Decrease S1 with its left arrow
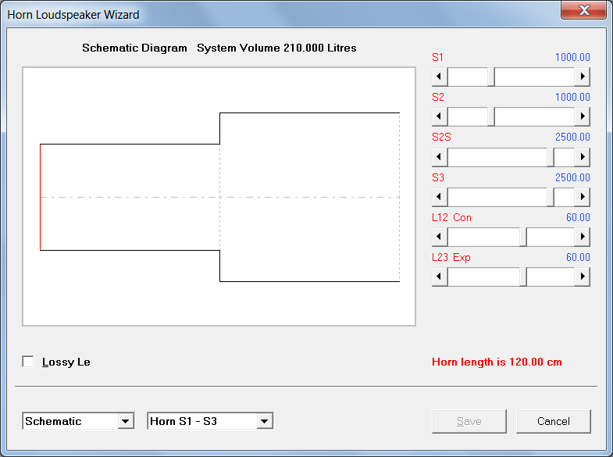This screenshot has height=457, width=613. coord(440,77)
